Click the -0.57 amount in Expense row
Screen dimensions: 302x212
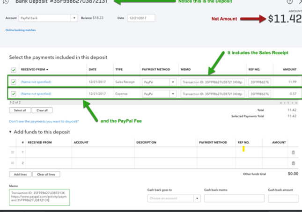coord(293,94)
